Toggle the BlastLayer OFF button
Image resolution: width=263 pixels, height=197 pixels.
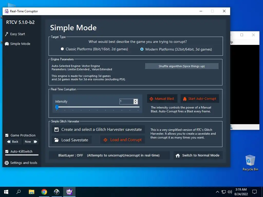click(x=109, y=155)
